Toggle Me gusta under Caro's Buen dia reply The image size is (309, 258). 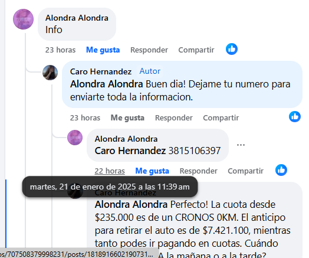click(x=127, y=117)
